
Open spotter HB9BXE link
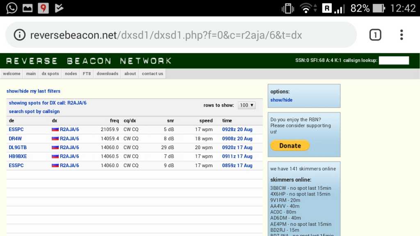(x=18, y=156)
